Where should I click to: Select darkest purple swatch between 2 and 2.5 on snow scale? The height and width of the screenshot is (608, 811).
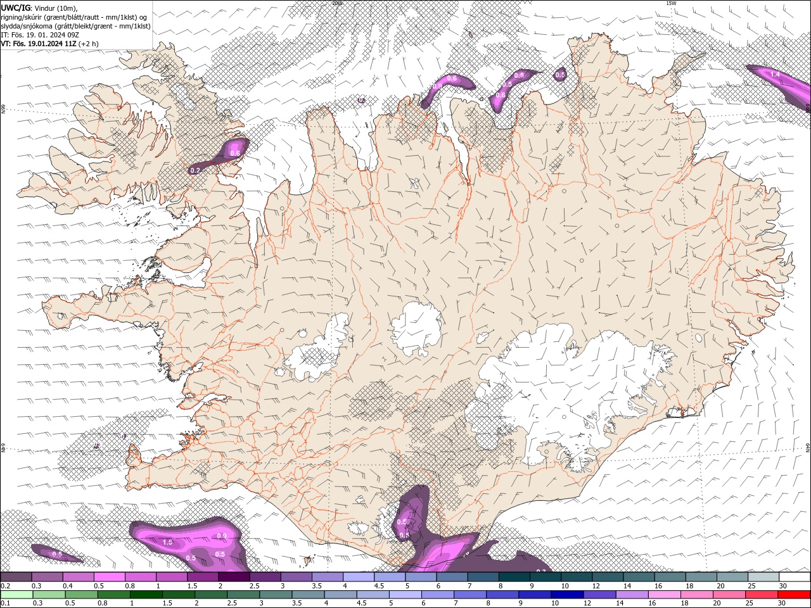(234, 577)
